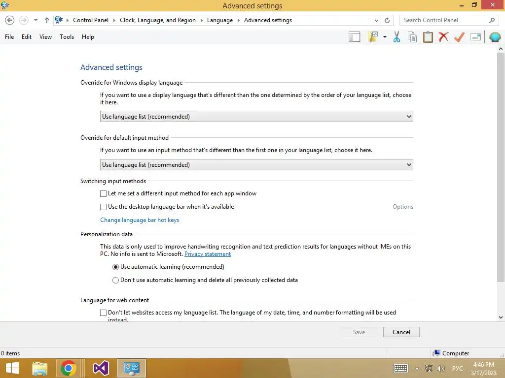This screenshot has height=378, width=505.
Task: Open Visual Studio from the taskbar
Action: click(x=101, y=368)
